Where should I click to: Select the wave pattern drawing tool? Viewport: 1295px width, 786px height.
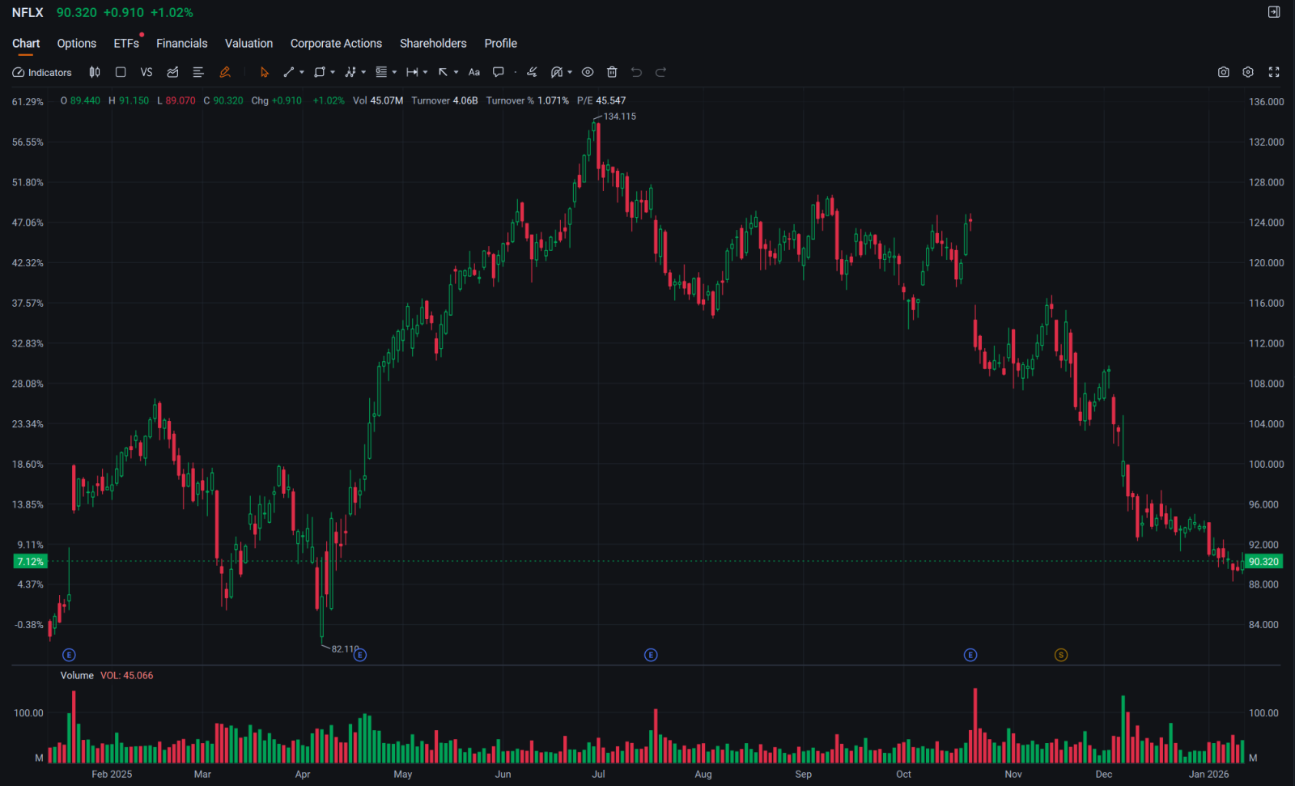(x=350, y=72)
